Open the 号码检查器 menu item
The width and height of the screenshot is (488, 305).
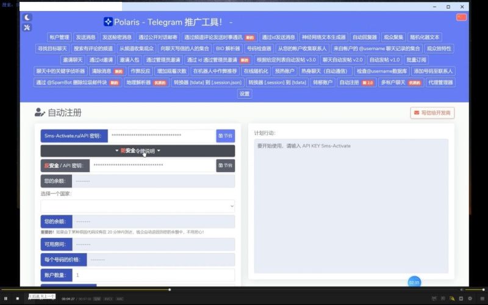pyautogui.click(x=259, y=49)
